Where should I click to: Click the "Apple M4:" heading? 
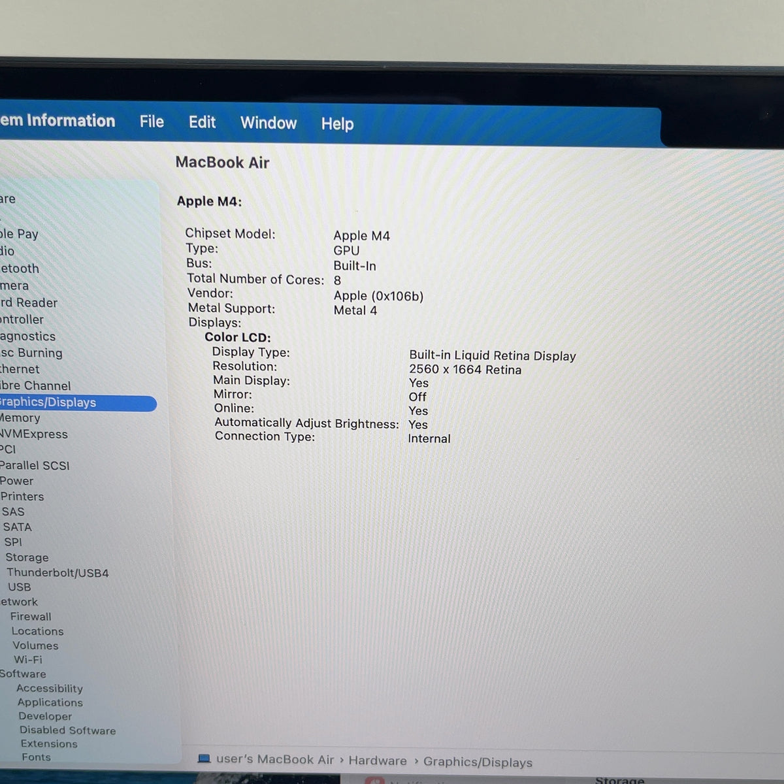point(209,201)
